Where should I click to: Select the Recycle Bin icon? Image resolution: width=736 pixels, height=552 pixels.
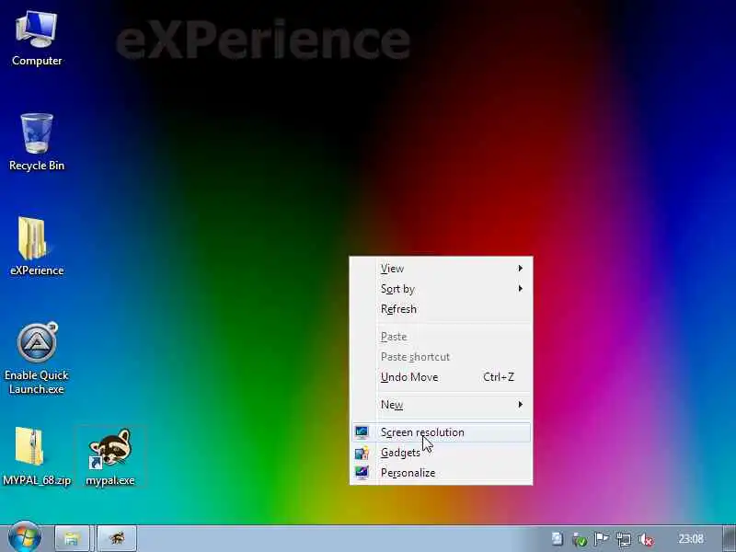pyautogui.click(x=37, y=143)
